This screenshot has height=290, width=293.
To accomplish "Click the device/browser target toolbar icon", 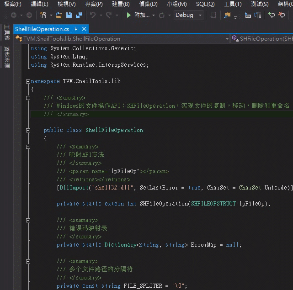I will tap(213, 15).
